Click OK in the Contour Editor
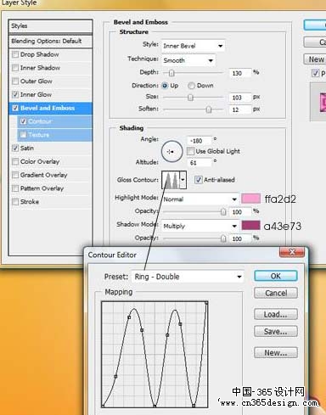This screenshot has width=326, height=415. click(276, 276)
